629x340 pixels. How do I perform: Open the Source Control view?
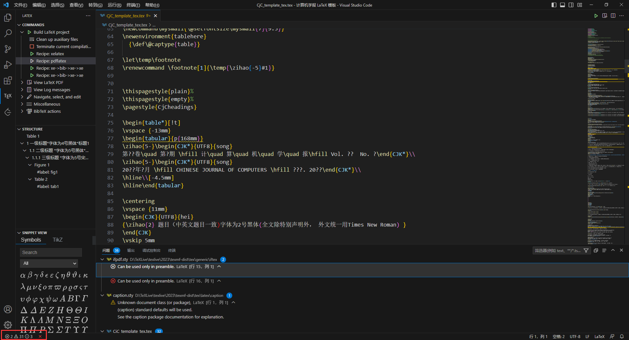point(7,49)
